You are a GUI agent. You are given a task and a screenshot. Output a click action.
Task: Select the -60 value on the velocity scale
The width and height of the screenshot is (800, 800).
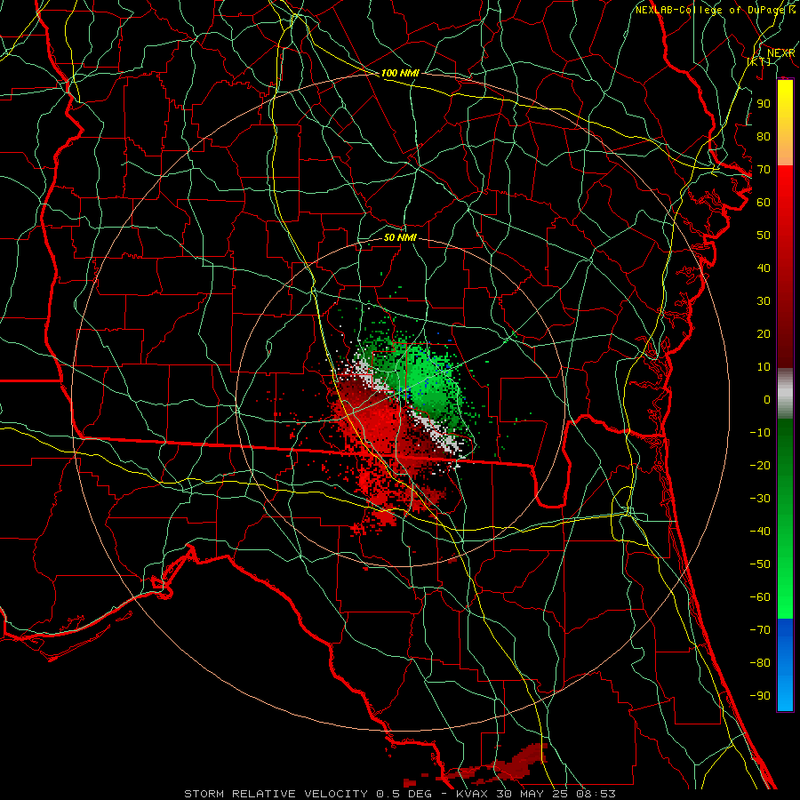coord(760,597)
